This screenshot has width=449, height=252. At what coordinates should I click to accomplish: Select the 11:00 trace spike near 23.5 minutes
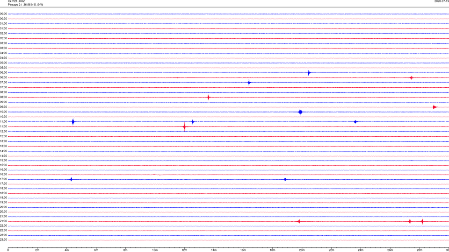[x=355, y=122]
